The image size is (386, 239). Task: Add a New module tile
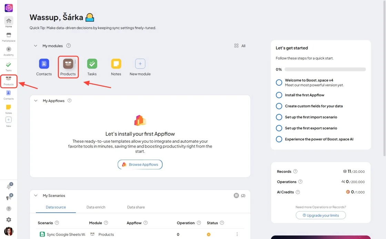click(140, 67)
